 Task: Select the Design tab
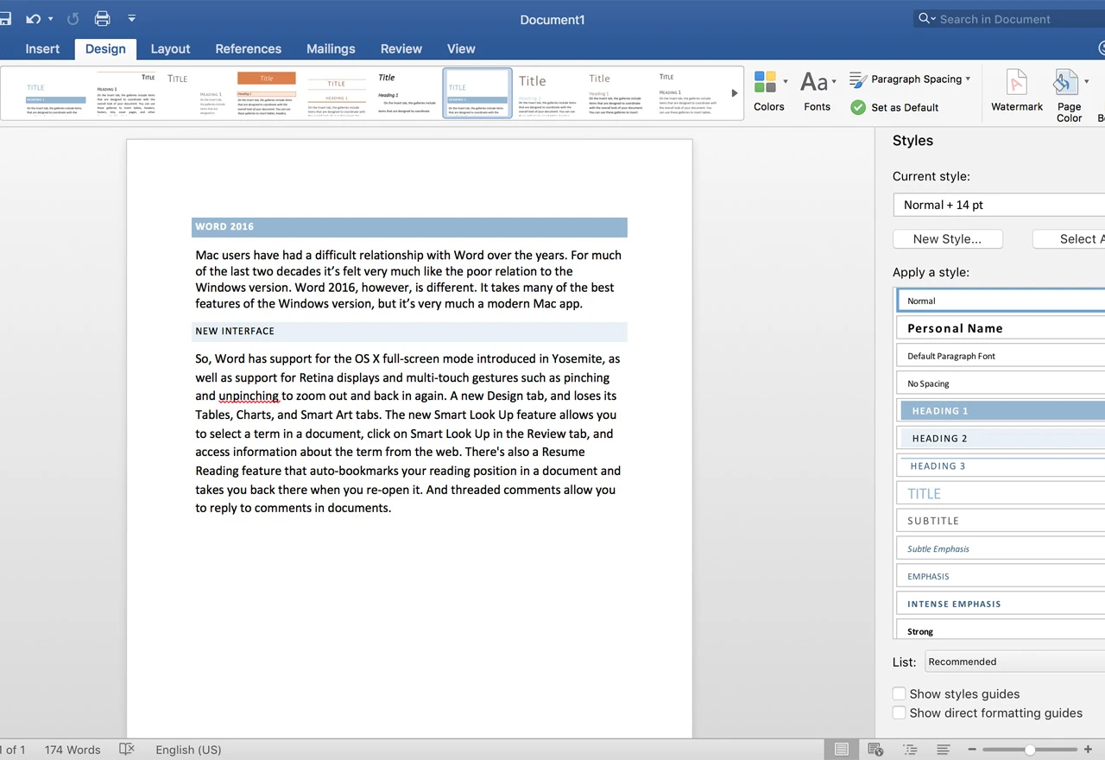[105, 48]
